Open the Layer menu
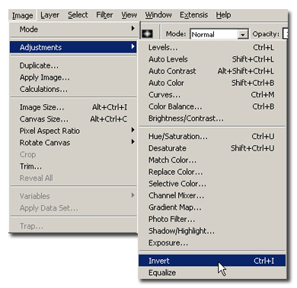This screenshot has width=297, height=288. 49,15
